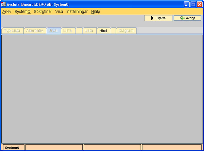
Task: Open the Lista tab right of Urval
Action: 68,31
